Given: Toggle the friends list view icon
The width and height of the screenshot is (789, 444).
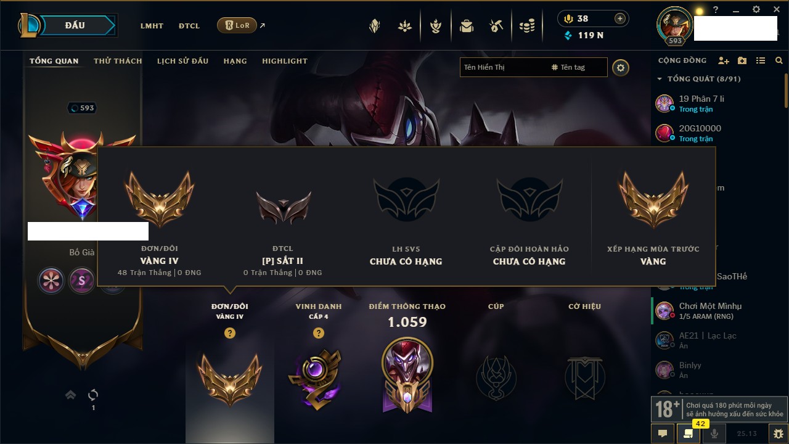Looking at the screenshot, I should [761, 60].
